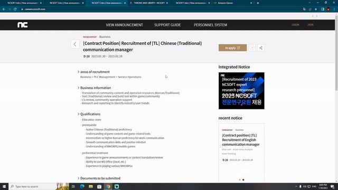The height and width of the screenshot is (190, 338).
Task: Click the address bar URL
Action: click(35, 9)
